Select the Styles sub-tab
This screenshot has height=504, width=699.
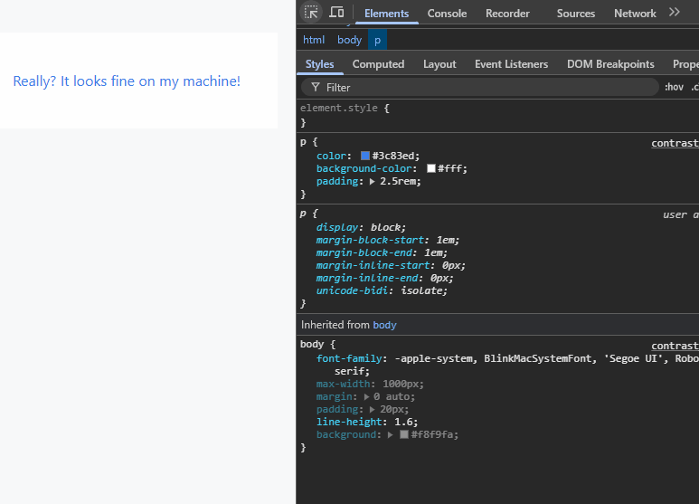coord(319,64)
